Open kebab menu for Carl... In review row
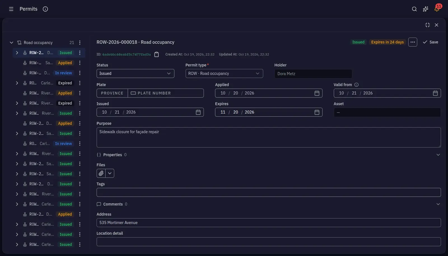448x256 pixels. tap(80, 144)
